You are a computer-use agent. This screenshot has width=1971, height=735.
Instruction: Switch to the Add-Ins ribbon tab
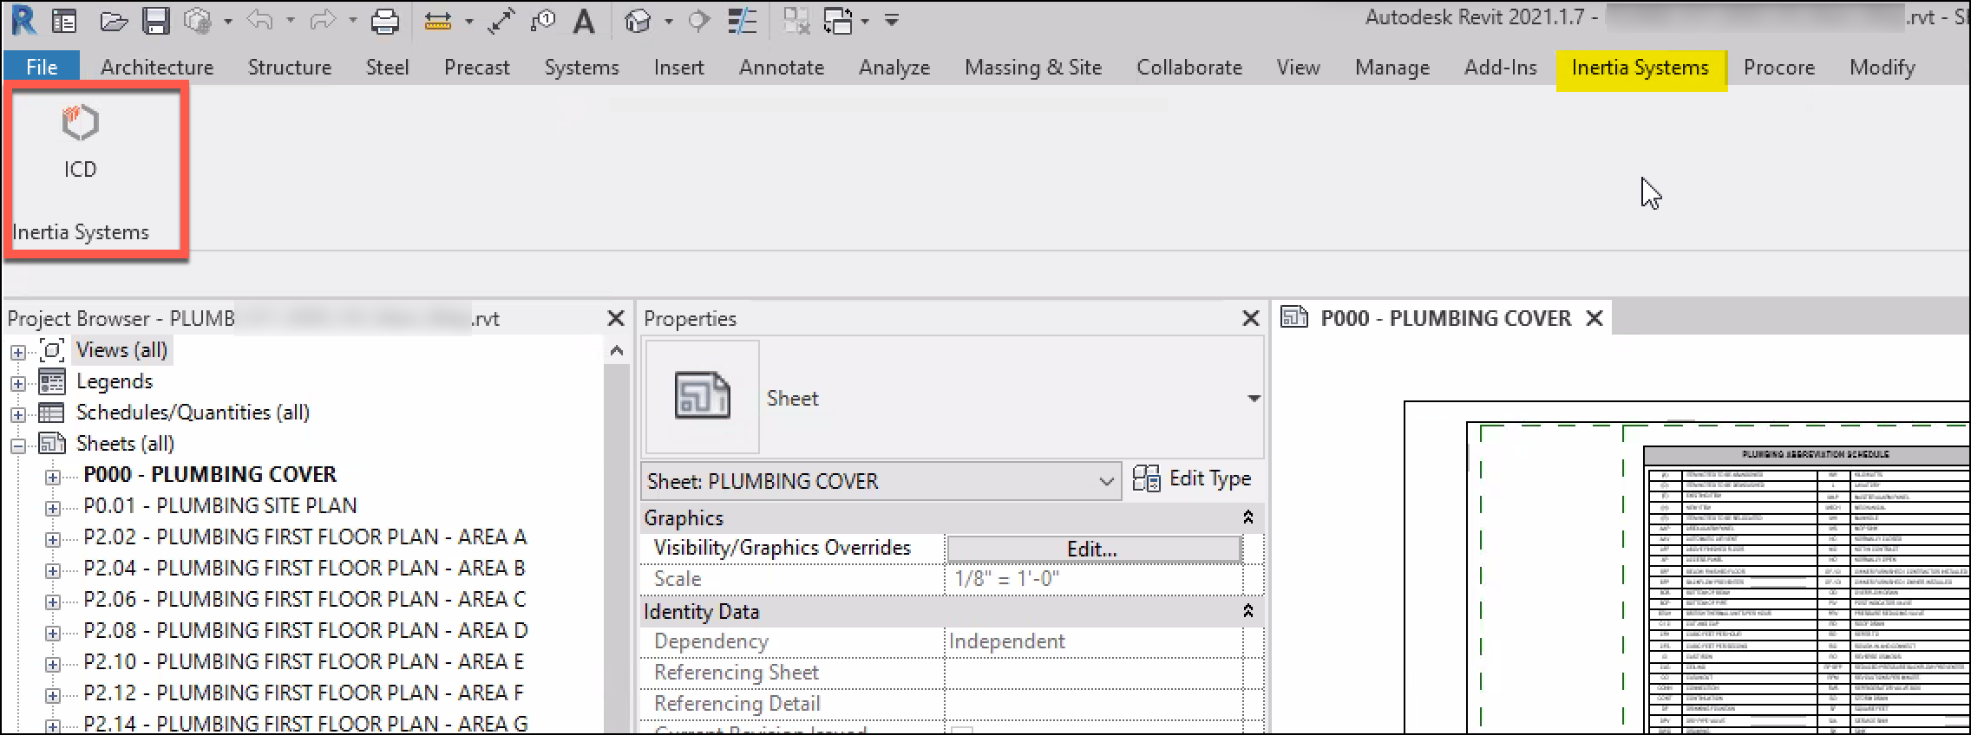(x=1501, y=68)
